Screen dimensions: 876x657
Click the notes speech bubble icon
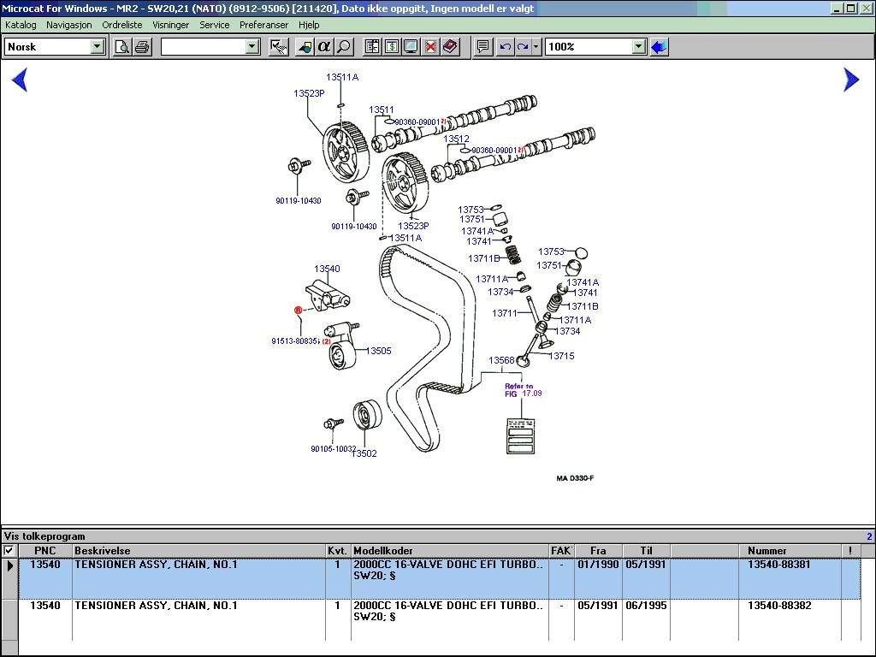[483, 47]
